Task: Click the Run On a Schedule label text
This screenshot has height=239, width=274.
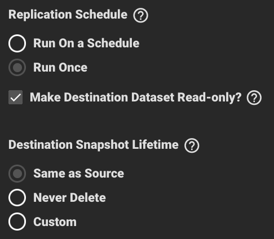Action: click(x=86, y=43)
